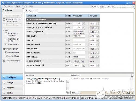Open the Debug menu
Screen dimensions: 136x101
[24, 6]
